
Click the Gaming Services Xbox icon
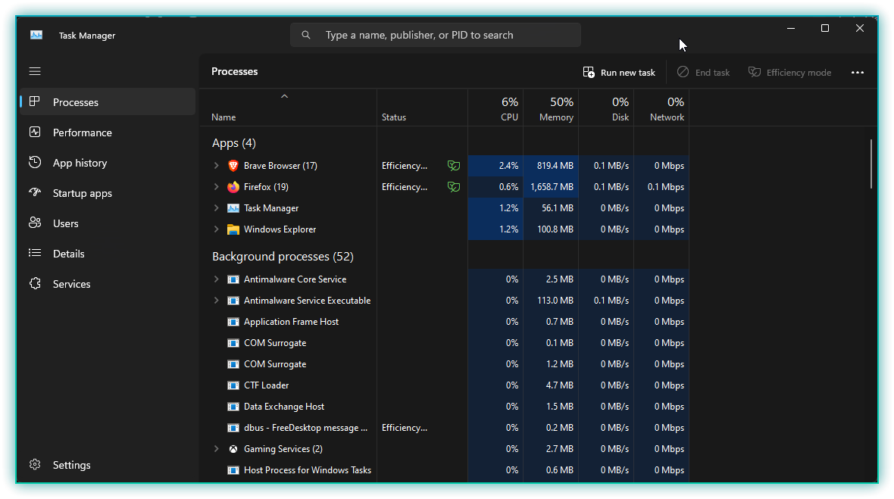[x=233, y=449]
